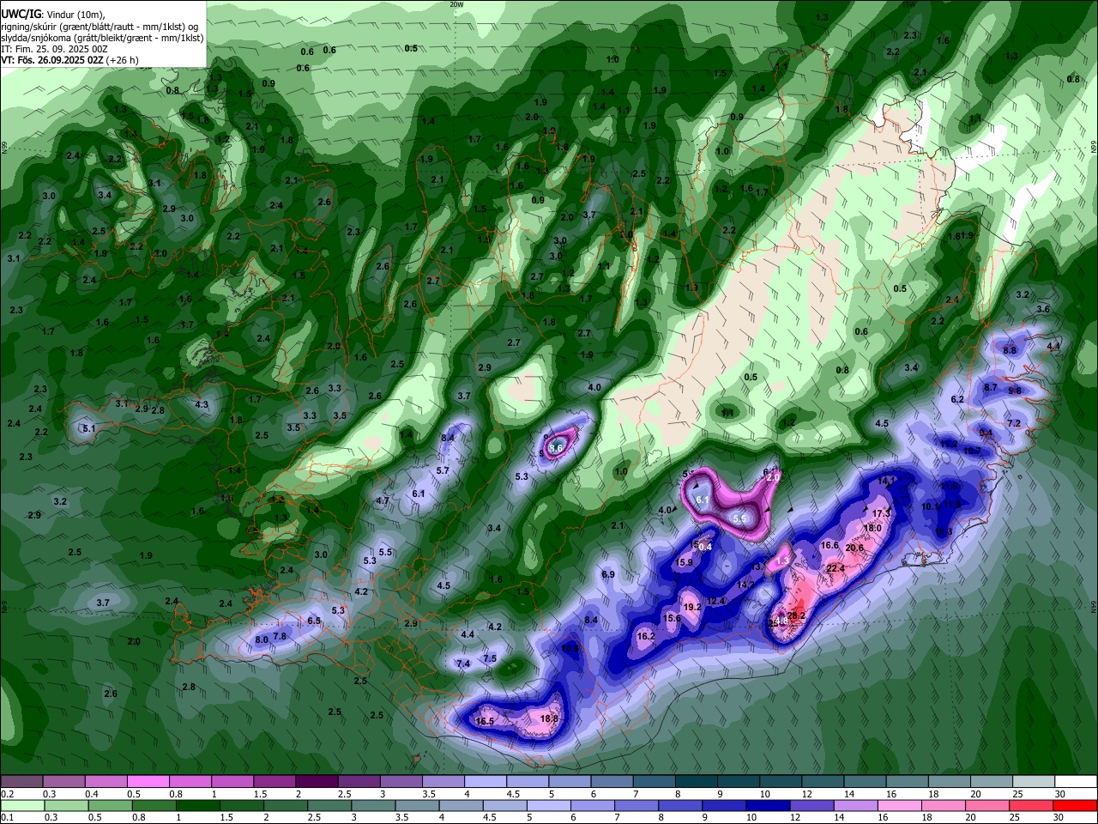
Task: Click the 3.6 value at the eastern edge
Action: pyautogui.click(x=1043, y=309)
